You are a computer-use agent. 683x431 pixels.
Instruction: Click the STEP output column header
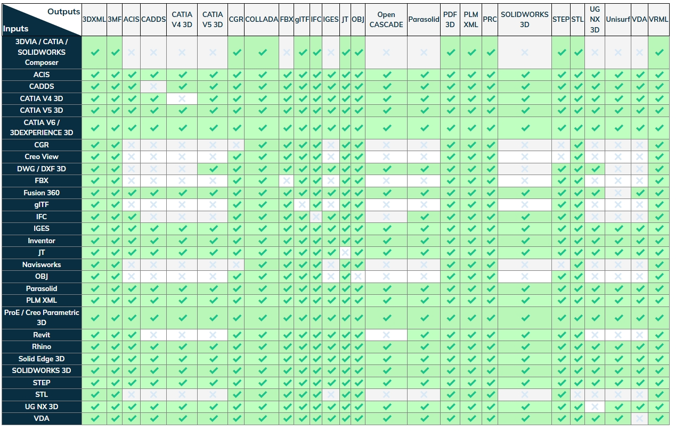point(561,19)
